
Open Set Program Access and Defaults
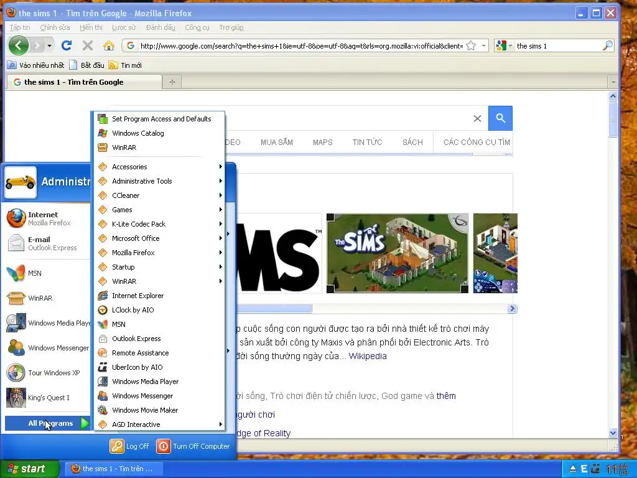pos(159,119)
